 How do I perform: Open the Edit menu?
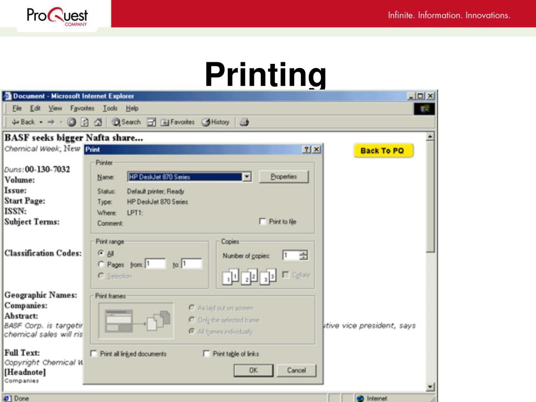click(x=35, y=108)
